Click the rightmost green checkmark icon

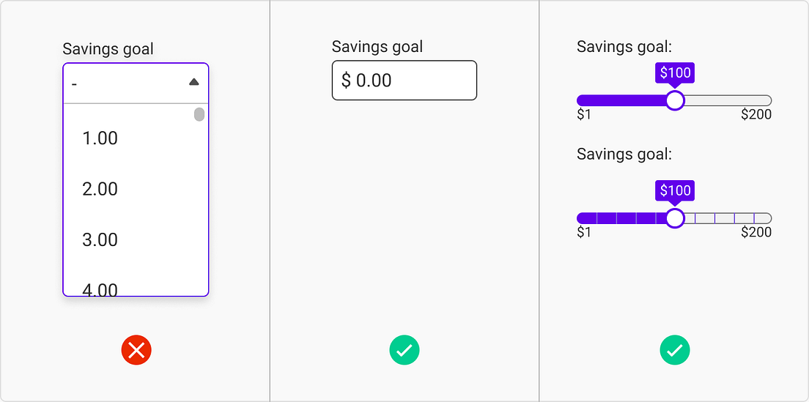coord(675,351)
